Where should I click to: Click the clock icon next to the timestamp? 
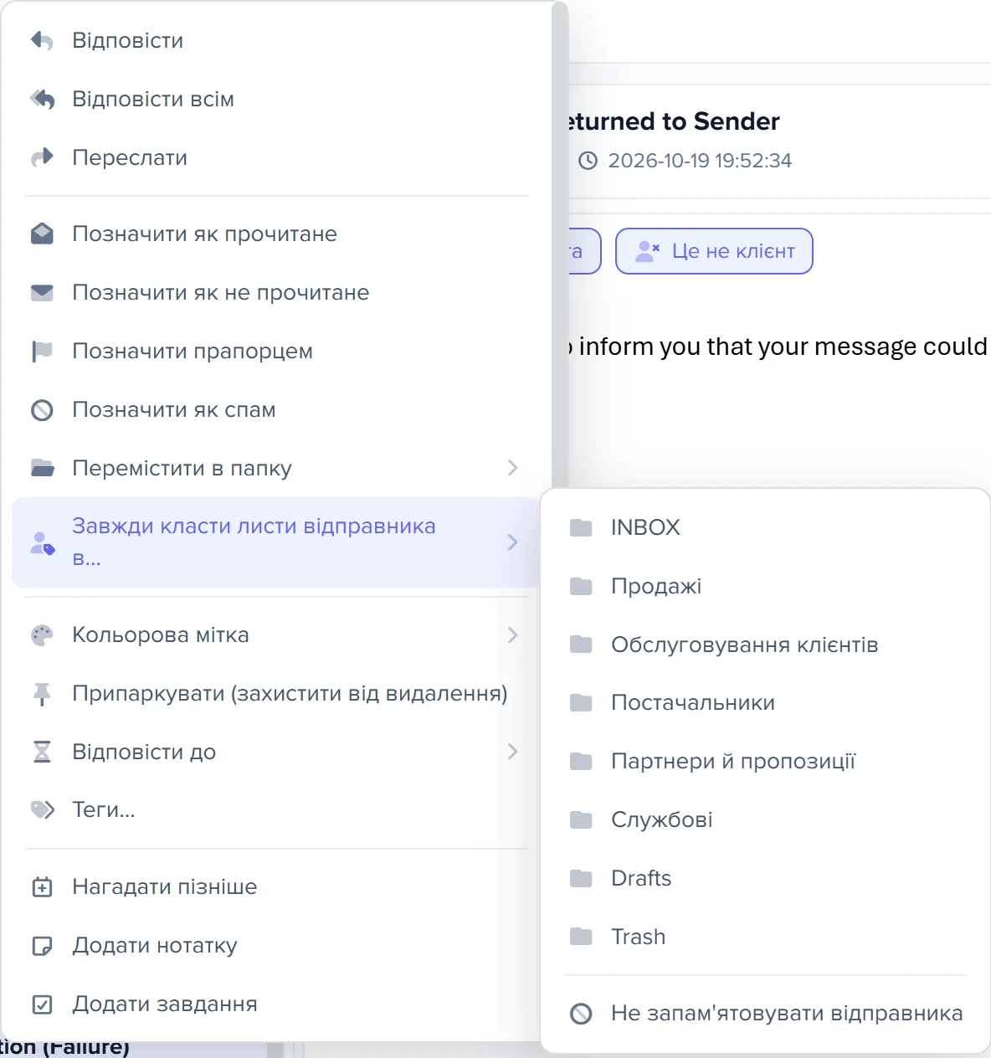(588, 161)
